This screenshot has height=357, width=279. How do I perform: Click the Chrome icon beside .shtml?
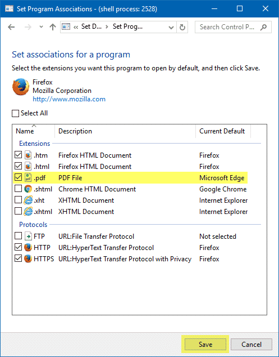(x=28, y=189)
